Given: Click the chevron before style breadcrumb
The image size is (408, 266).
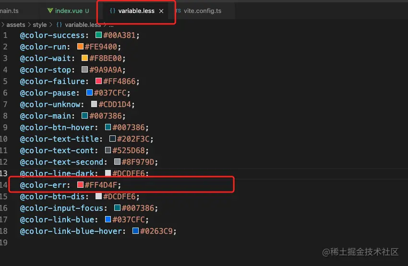Looking at the screenshot, I should [29, 24].
